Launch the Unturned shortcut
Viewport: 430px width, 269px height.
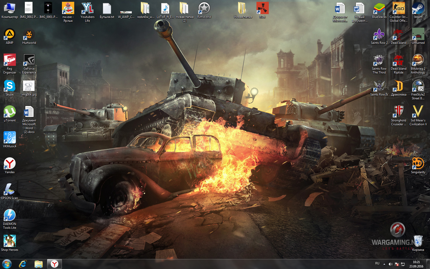pos(418,36)
